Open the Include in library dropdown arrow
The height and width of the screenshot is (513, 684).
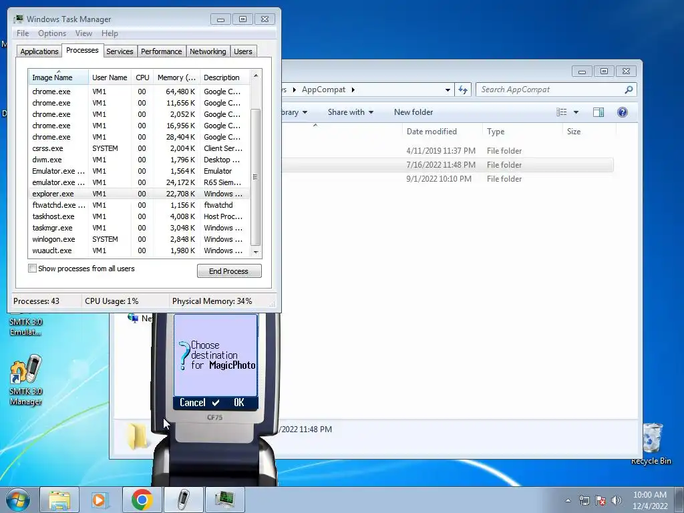(305, 112)
